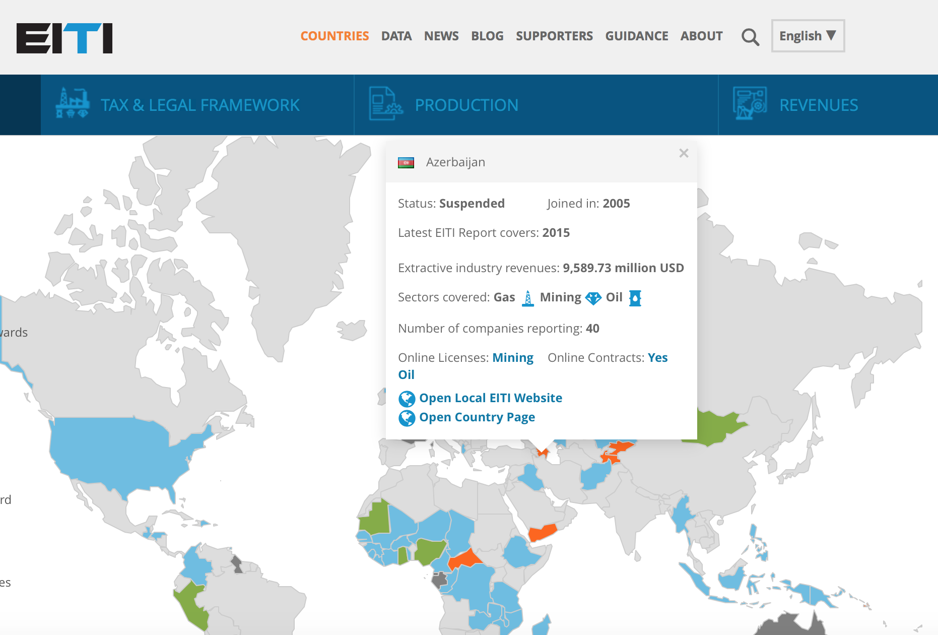Click Number of companies reporting: 40 text

pos(499,329)
